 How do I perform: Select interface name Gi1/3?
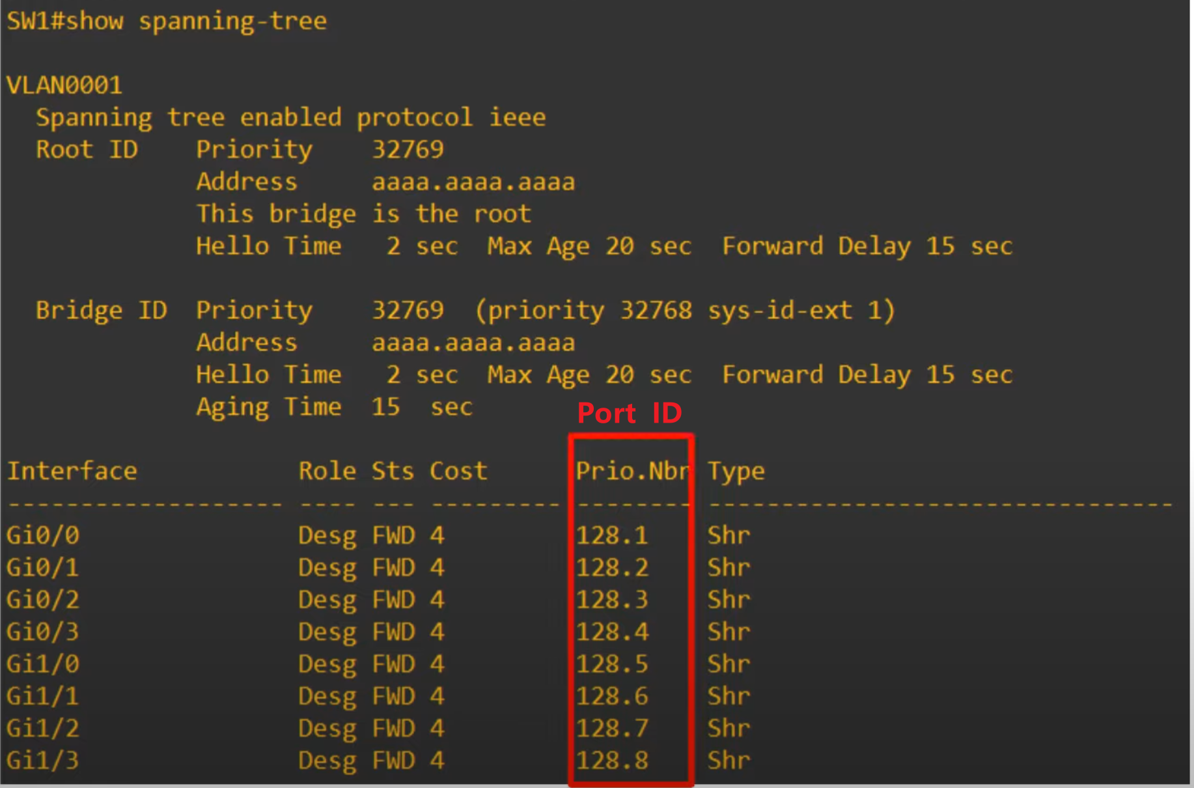[x=43, y=761]
